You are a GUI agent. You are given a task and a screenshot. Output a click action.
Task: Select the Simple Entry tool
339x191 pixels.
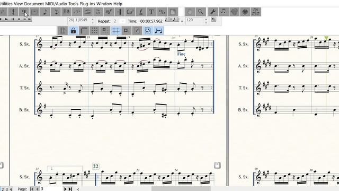click(x=45, y=12)
